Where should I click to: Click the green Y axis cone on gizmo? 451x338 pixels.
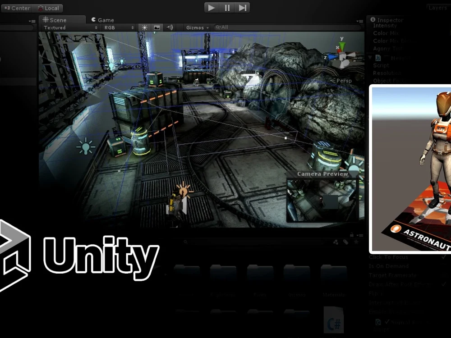point(342,46)
